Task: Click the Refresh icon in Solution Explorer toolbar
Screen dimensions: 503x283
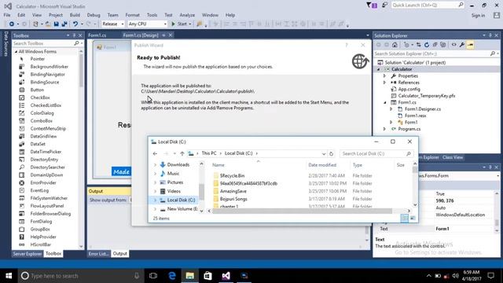Action: 427,45
